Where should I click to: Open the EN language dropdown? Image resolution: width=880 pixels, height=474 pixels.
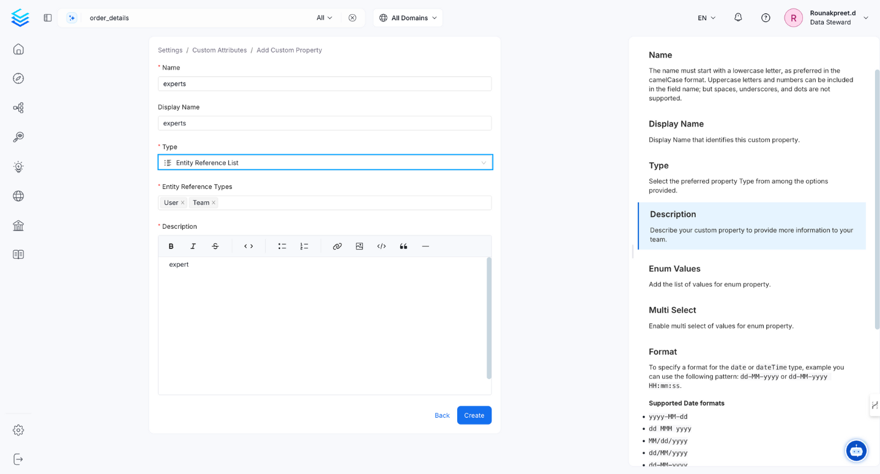click(706, 18)
